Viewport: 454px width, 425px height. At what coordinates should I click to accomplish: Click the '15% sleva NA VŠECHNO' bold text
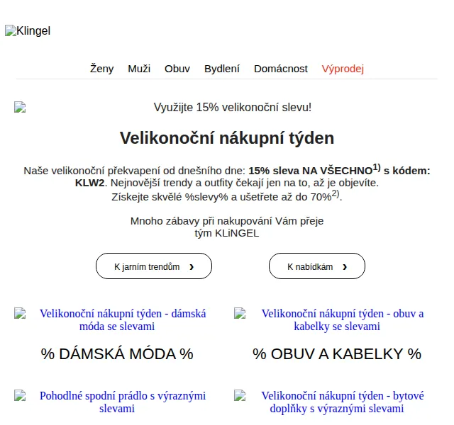pos(311,171)
